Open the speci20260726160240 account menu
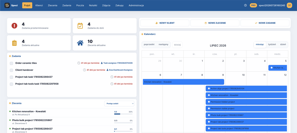Viewport: 297px width, 133px height. point(272,5)
